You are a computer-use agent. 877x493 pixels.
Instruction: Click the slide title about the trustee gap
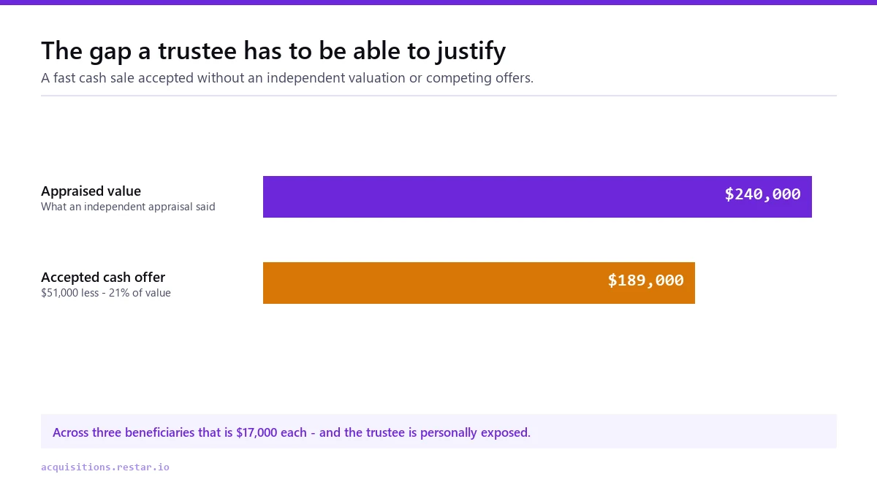click(273, 51)
